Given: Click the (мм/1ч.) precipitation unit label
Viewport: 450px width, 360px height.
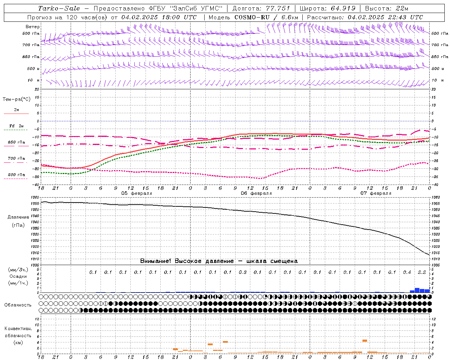Looking at the screenshot, I should pos(18,283).
